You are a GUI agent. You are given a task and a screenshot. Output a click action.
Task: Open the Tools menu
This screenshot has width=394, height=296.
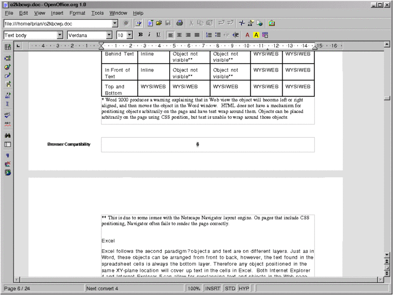(97, 13)
